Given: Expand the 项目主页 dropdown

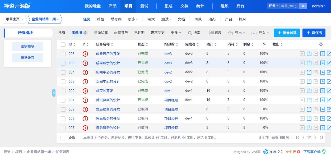Looking at the screenshot, I should click(15, 19).
